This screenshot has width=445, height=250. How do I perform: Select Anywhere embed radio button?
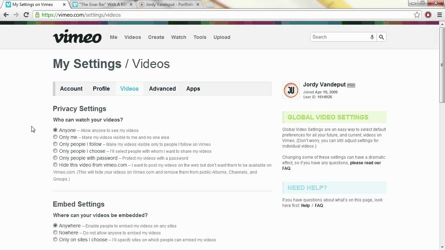55,226
